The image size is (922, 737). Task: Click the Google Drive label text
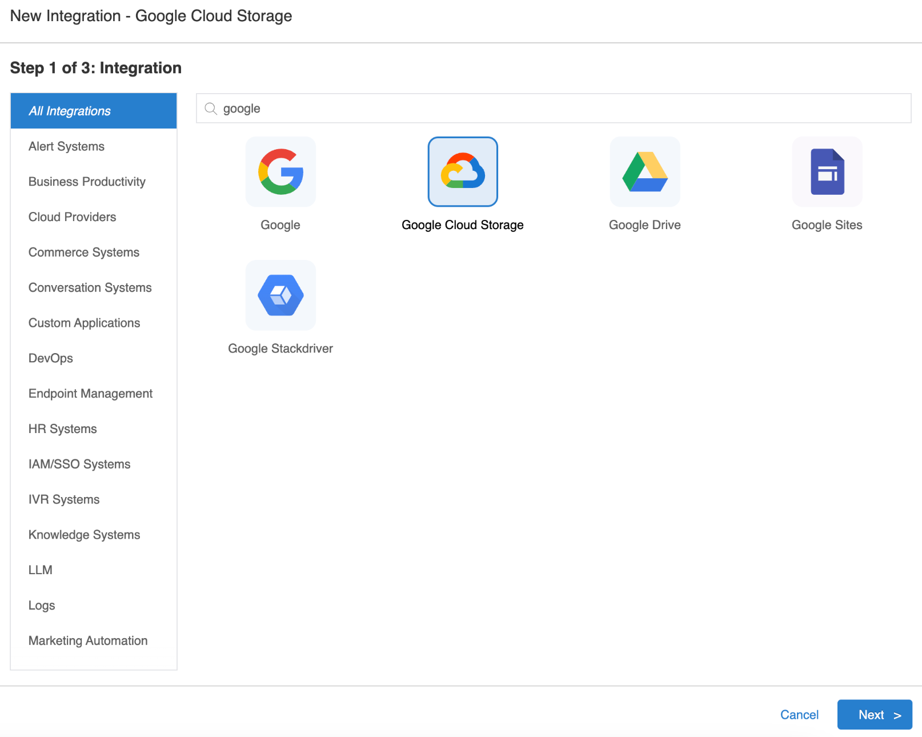click(645, 225)
